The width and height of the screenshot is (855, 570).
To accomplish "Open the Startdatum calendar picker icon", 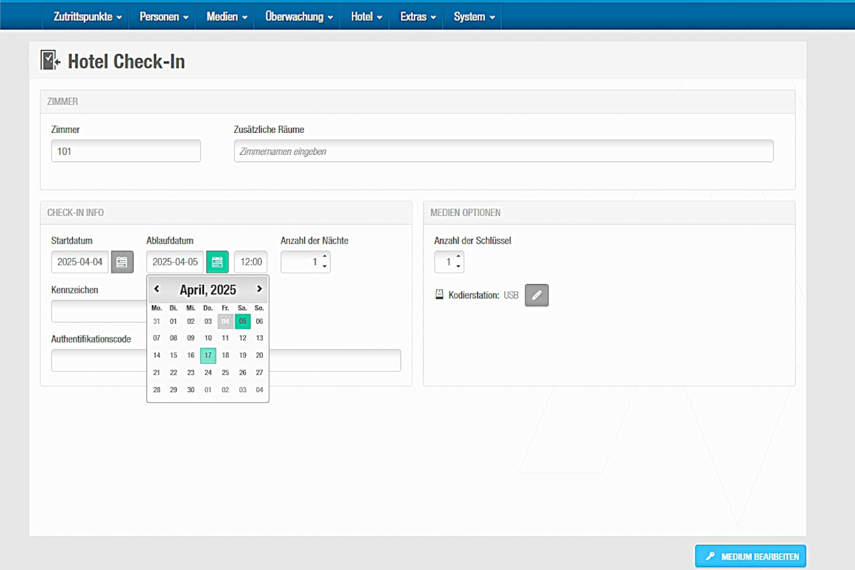I will point(122,262).
